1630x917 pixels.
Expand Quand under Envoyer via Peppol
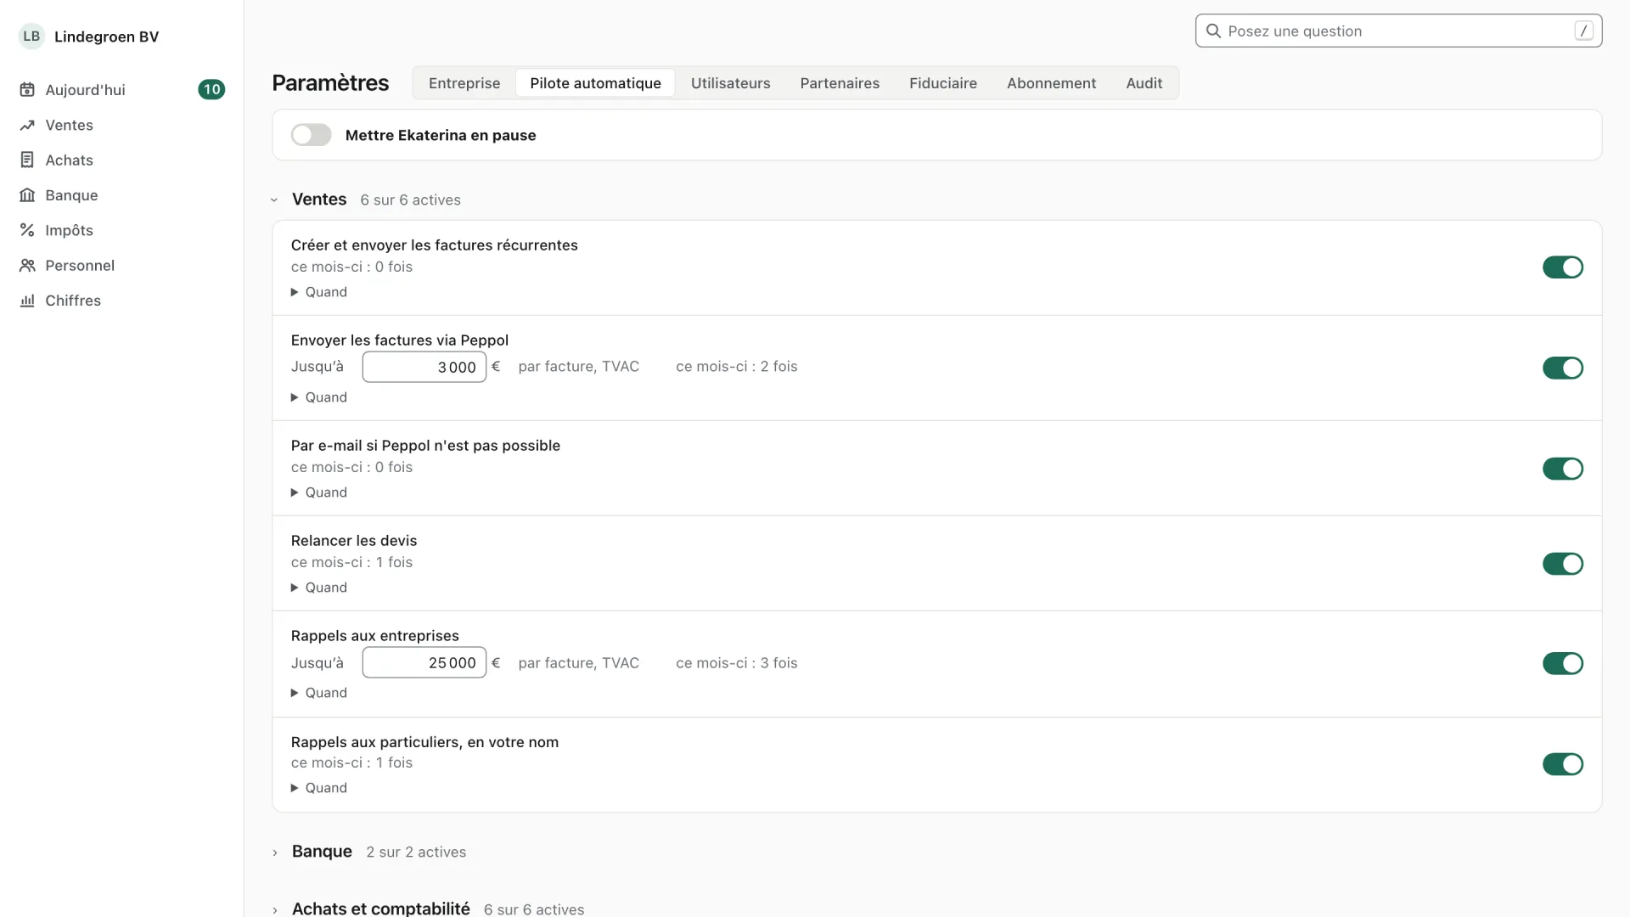click(319, 397)
